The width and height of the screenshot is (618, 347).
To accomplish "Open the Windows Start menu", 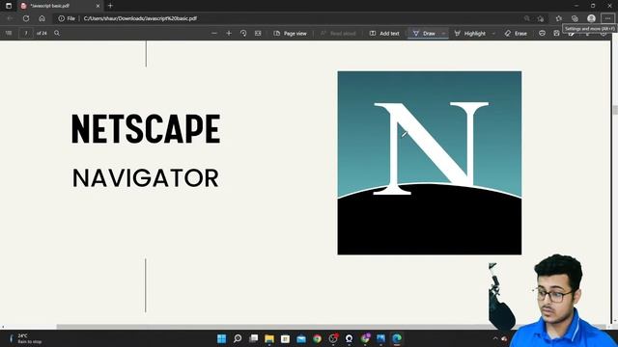I will (221, 338).
